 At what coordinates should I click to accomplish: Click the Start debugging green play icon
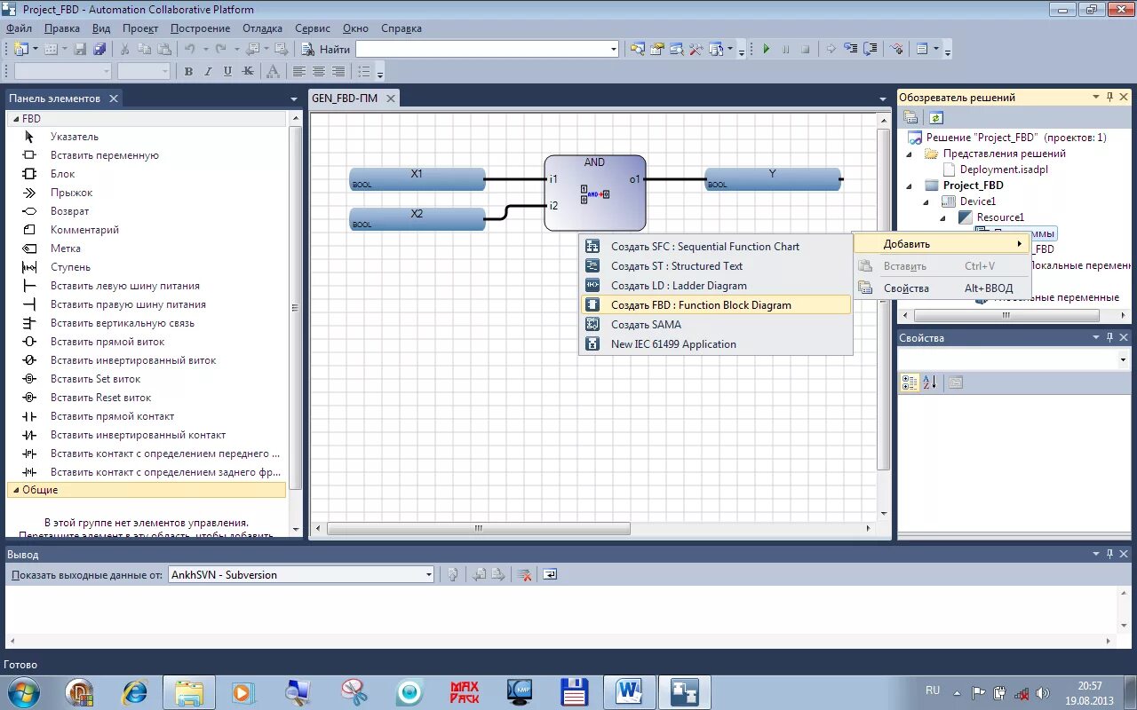coord(766,50)
